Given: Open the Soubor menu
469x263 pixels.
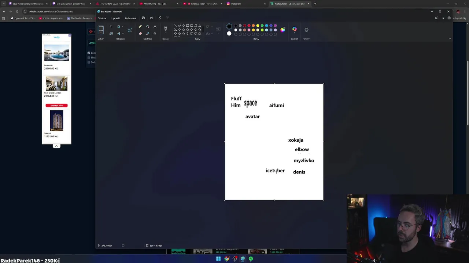Looking at the screenshot, I should click(102, 18).
